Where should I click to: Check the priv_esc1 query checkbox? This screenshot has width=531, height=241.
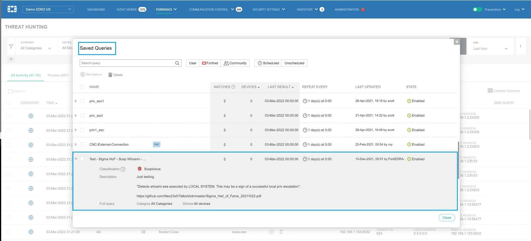point(82,101)
